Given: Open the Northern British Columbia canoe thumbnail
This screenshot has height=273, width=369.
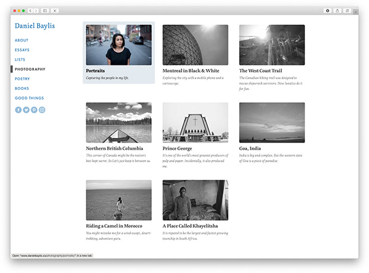Looking at the screenshot, I should pyautogui.click(x=118, y=123).
